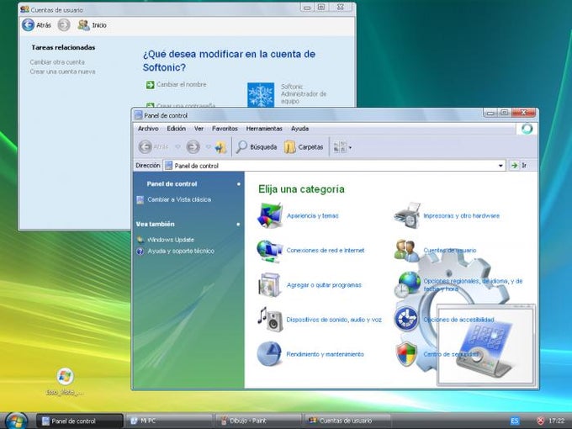Open the Conexiones de red e Internet icon
The image size is (572, 429).
coord(270,251)
